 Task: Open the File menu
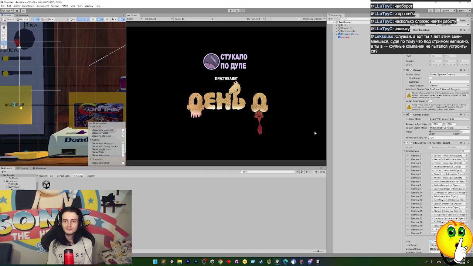tap(3, 6)
